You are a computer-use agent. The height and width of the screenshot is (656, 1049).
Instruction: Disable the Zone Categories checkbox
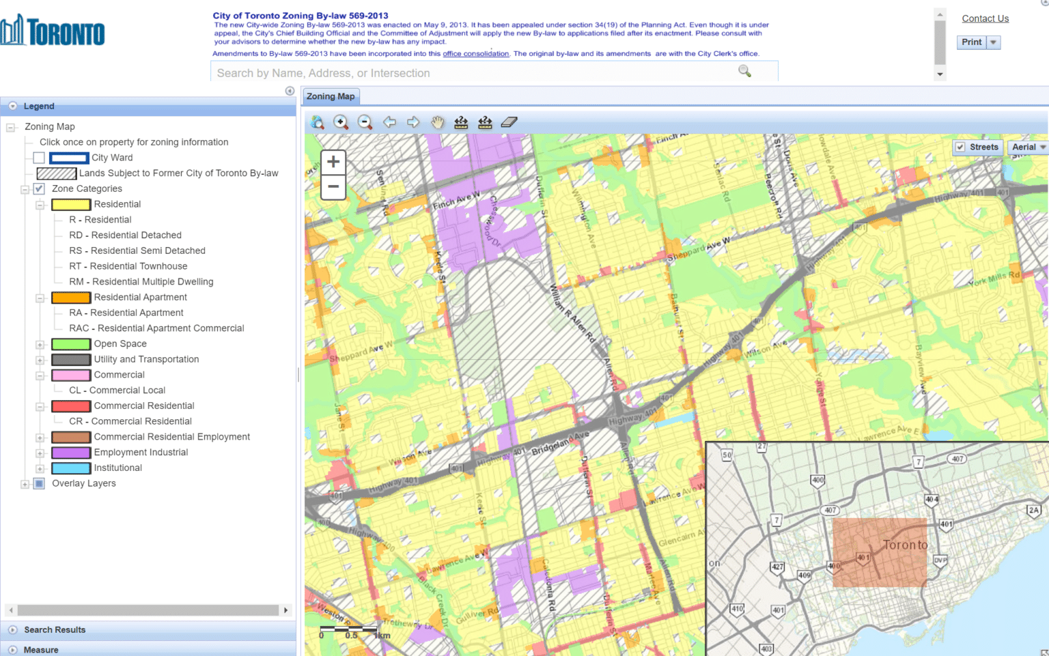point(38,188)
